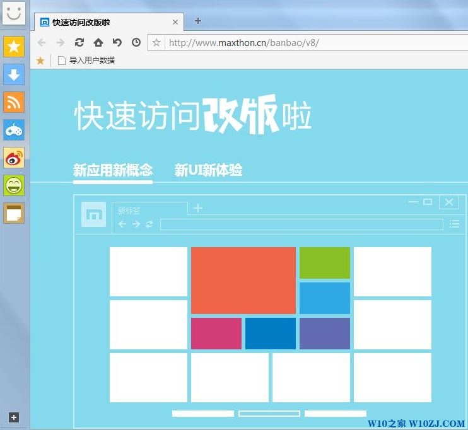Click the green tile
This screenshot has width=468, height=430.
click(325, 263)
